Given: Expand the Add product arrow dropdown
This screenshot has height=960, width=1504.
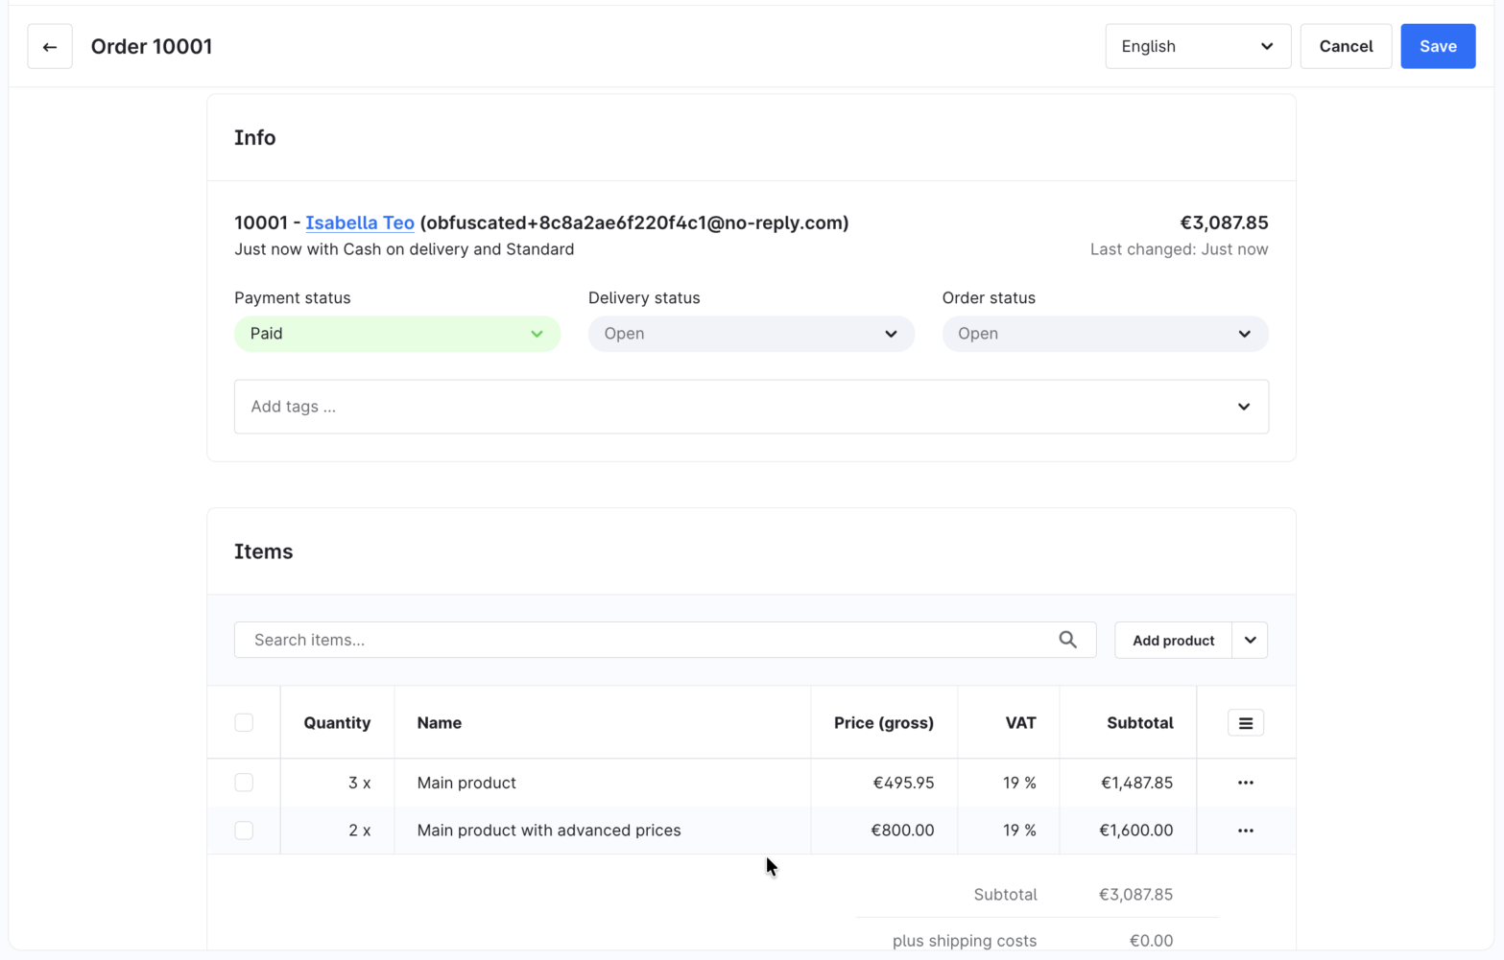Looking at the screenshot, I should (x=1250, y=641).
